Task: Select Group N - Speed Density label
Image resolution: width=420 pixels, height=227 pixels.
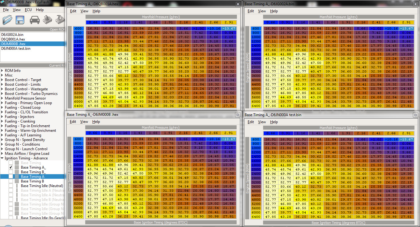Action: tap(25, 140)
